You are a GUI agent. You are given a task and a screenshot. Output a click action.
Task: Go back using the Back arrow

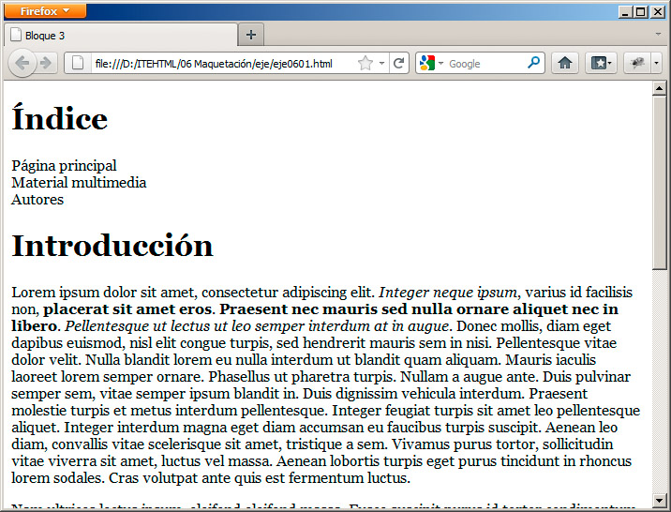(22, 64)
